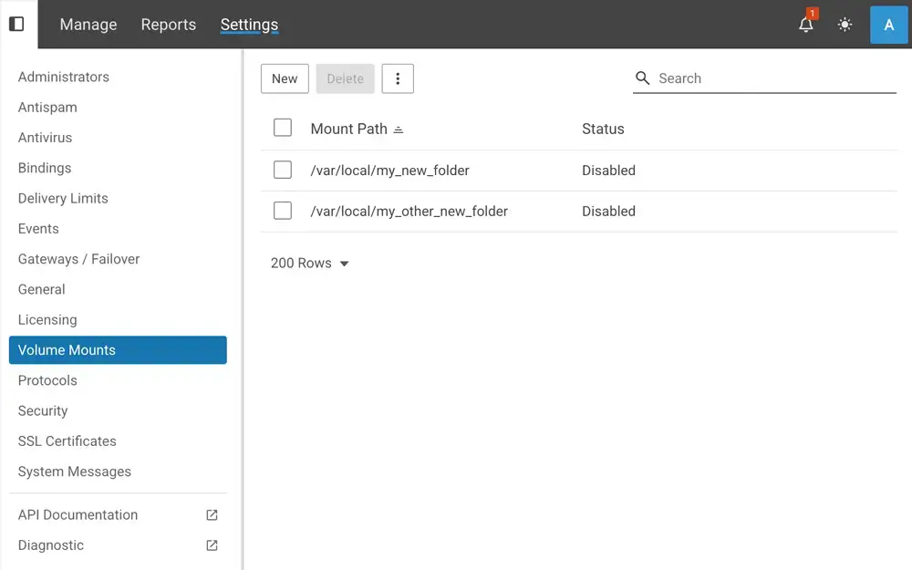This screenshot has height=570, width=912.
Task: Collapse the sidebar using the panel icon
Action: pos(16,24)
